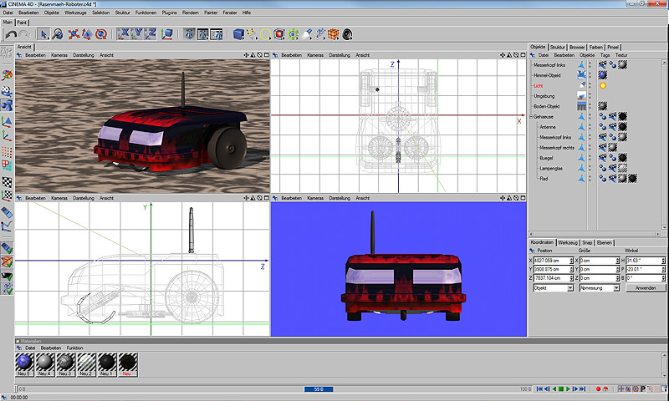Click the X-axis lock icon

pyautogui.click(x=124, y=34)
